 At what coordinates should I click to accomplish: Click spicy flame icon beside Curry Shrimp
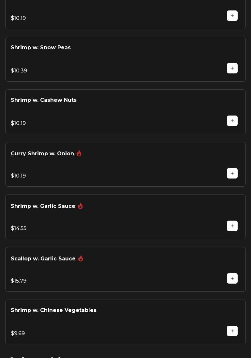[x=79, y=153]
